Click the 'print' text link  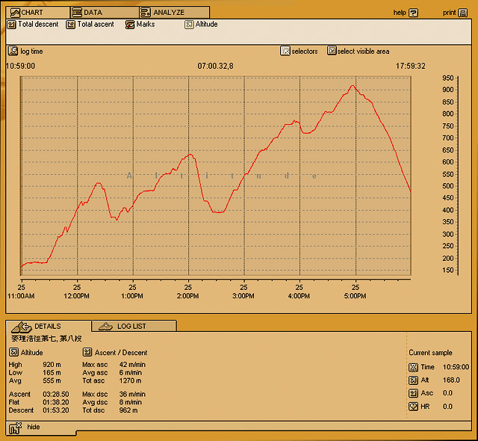[450, 13]
